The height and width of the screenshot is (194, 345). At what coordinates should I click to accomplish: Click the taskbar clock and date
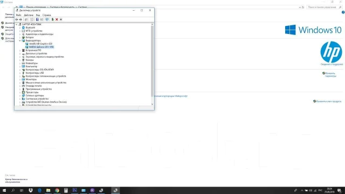coord(329,190)
